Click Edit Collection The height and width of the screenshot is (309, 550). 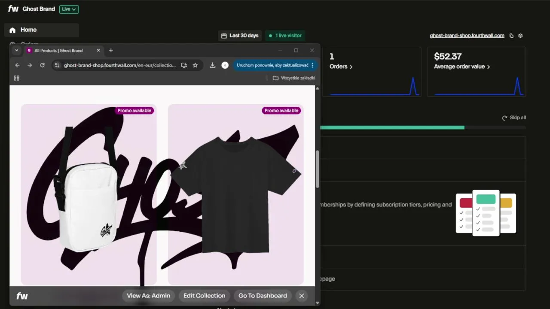(x=204, y=296)
